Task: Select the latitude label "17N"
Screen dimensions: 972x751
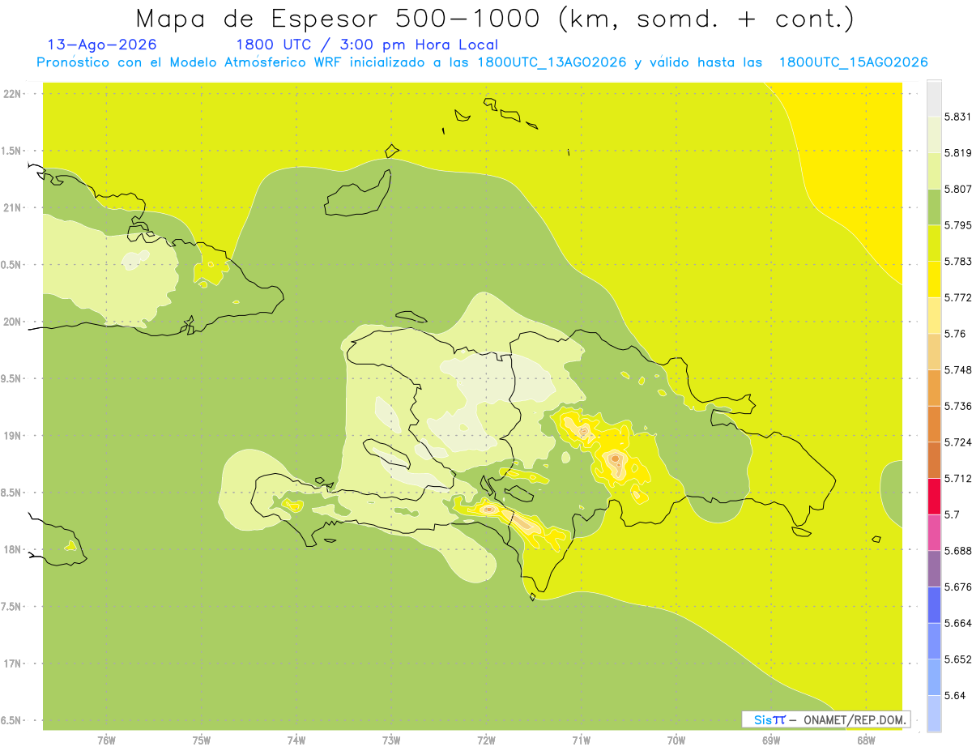Action: point(12,664)
